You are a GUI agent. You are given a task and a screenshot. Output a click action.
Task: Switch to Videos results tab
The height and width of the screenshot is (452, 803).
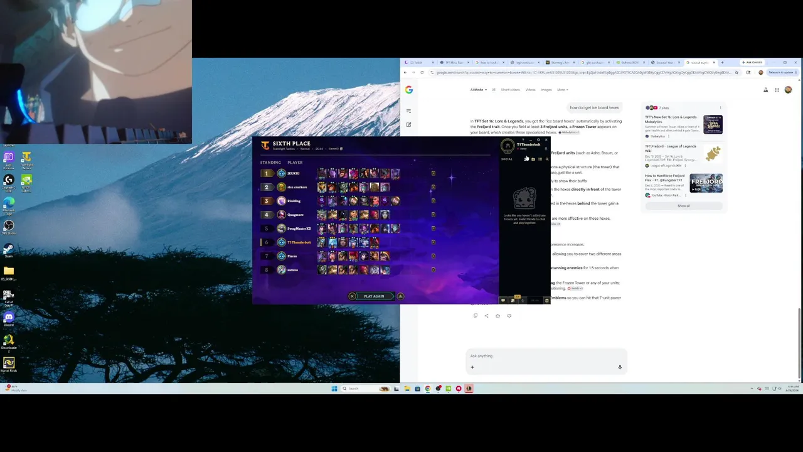point(531,90)
